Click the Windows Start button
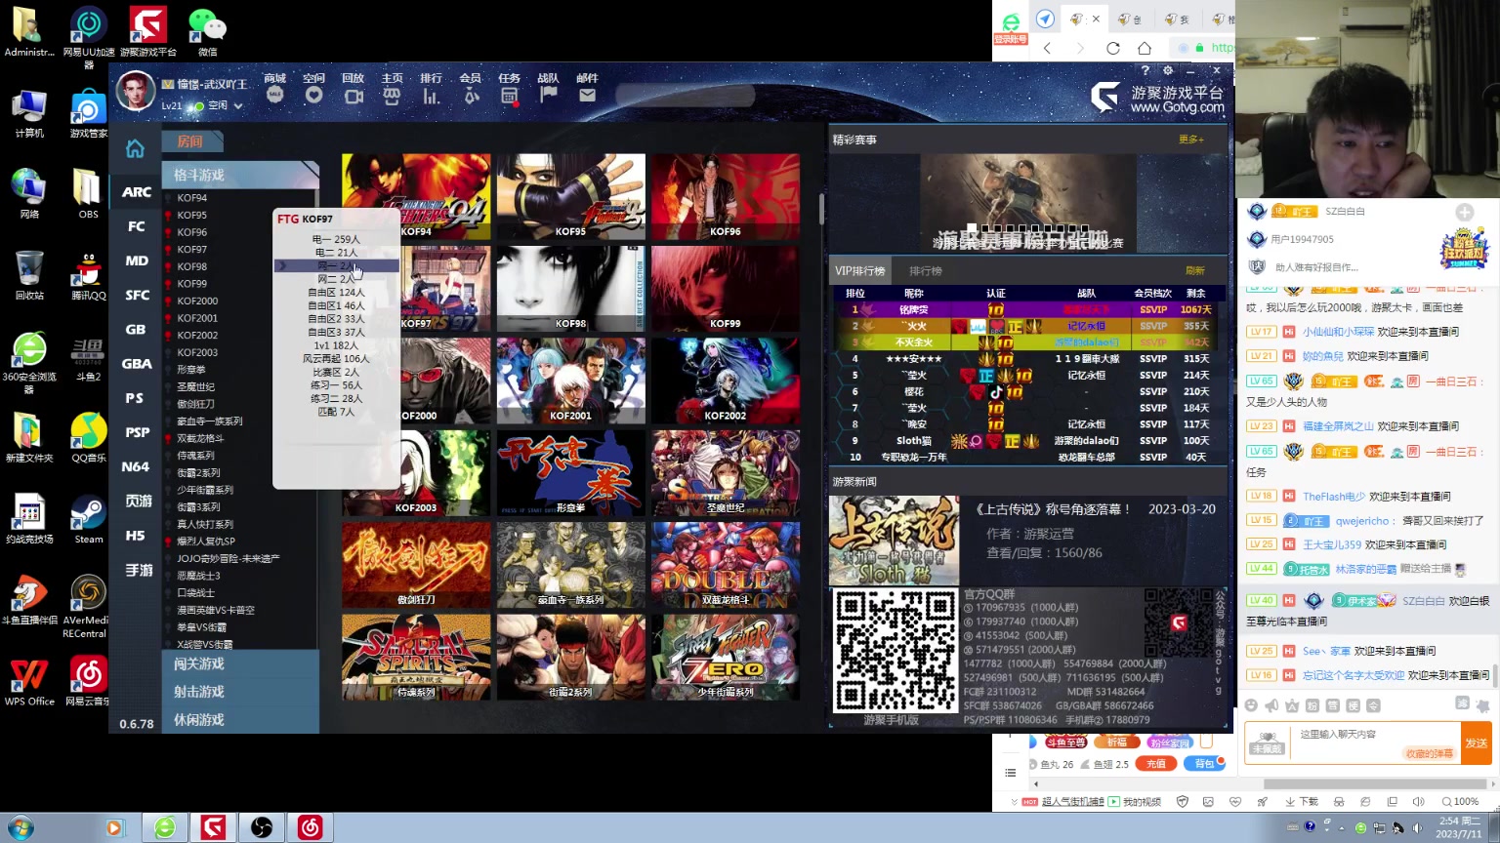Viewport: 1500px width, 843px height. tap(21, 828)
